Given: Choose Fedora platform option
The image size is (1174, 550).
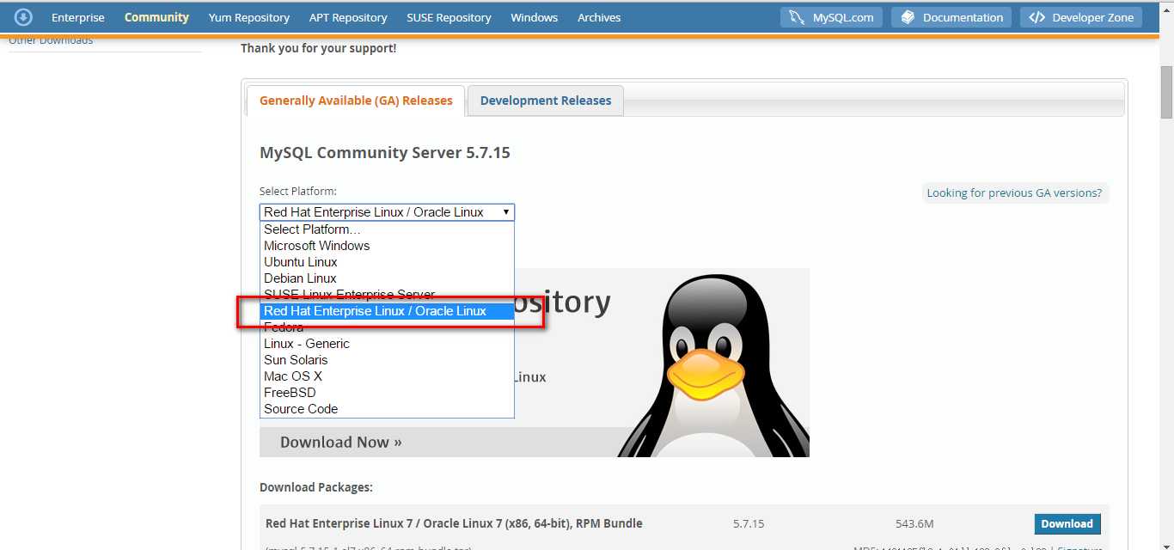Looking at the screenshot, I should pyautogui.click(x=387, y=327).
